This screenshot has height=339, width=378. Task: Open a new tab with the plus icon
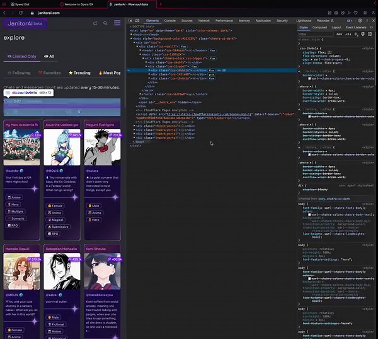[x=161, y=4]
